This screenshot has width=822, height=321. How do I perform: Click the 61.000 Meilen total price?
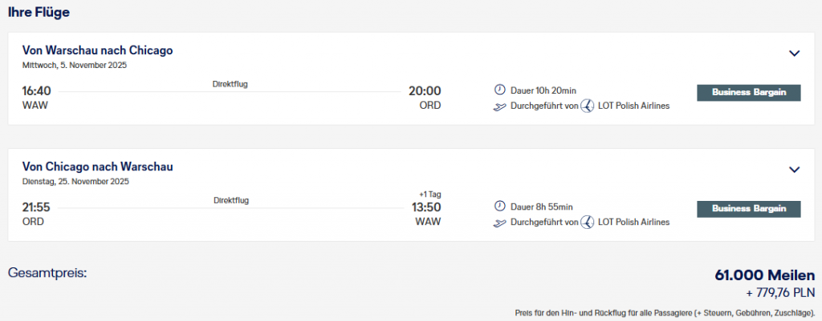[764, 275]
